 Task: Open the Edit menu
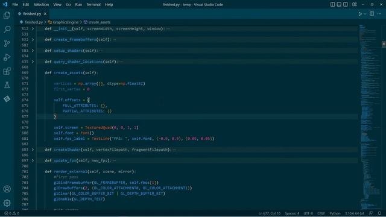(25, 4)
